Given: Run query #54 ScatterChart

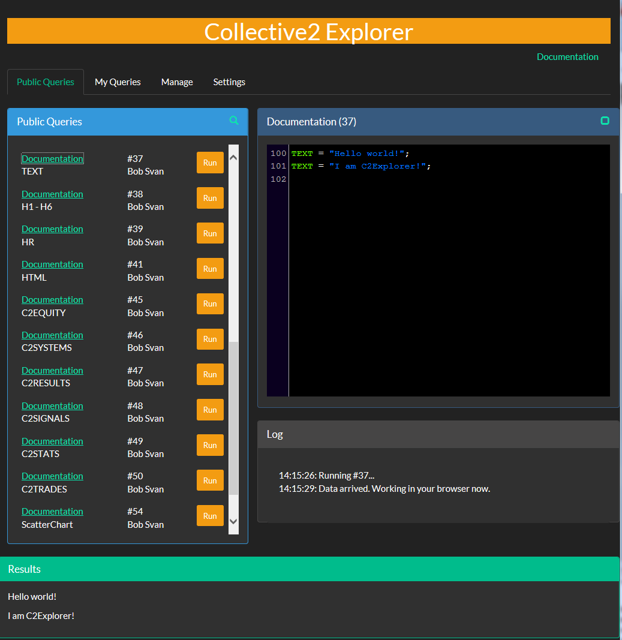Looking at the screenshot, I should click(x=210, y=516).
